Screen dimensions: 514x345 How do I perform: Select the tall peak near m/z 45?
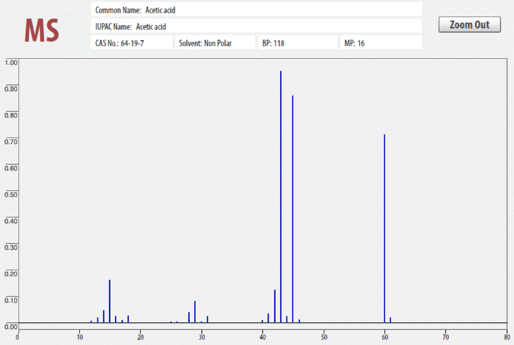click(x=293, y=176)
